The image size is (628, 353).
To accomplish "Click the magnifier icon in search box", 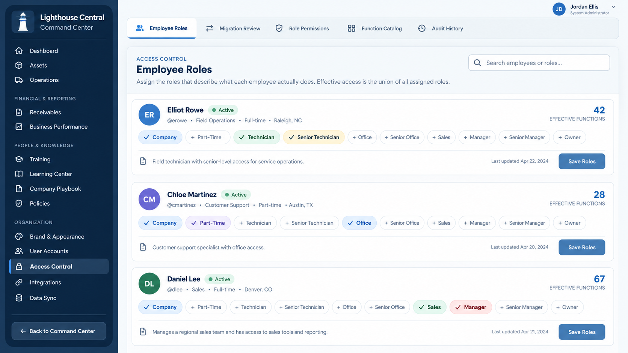I will pos(477,63).
